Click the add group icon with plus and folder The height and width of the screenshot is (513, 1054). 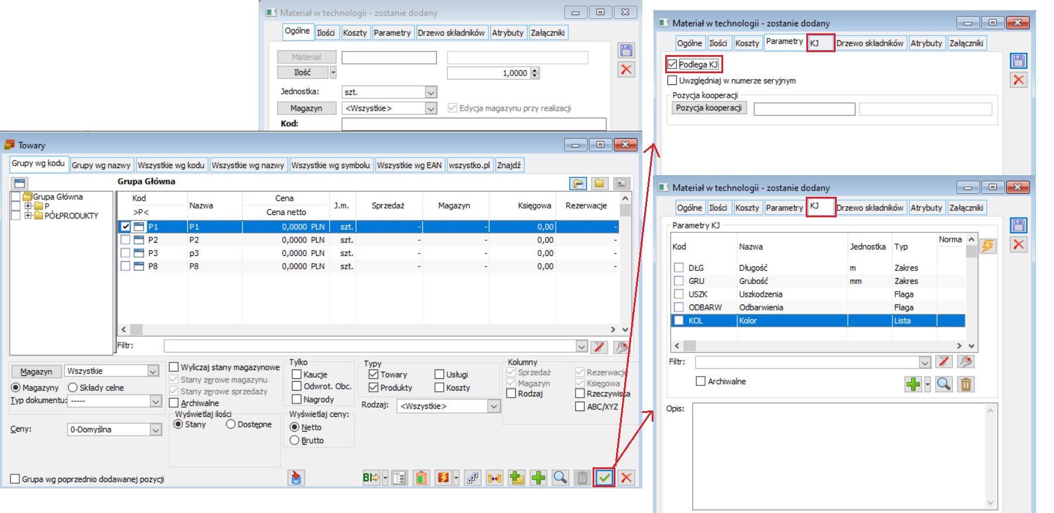[x=516, y=478]
